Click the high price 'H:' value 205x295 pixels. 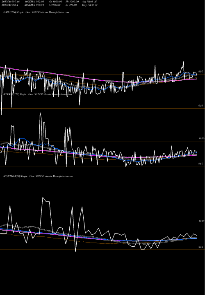(x=72, y=2)
